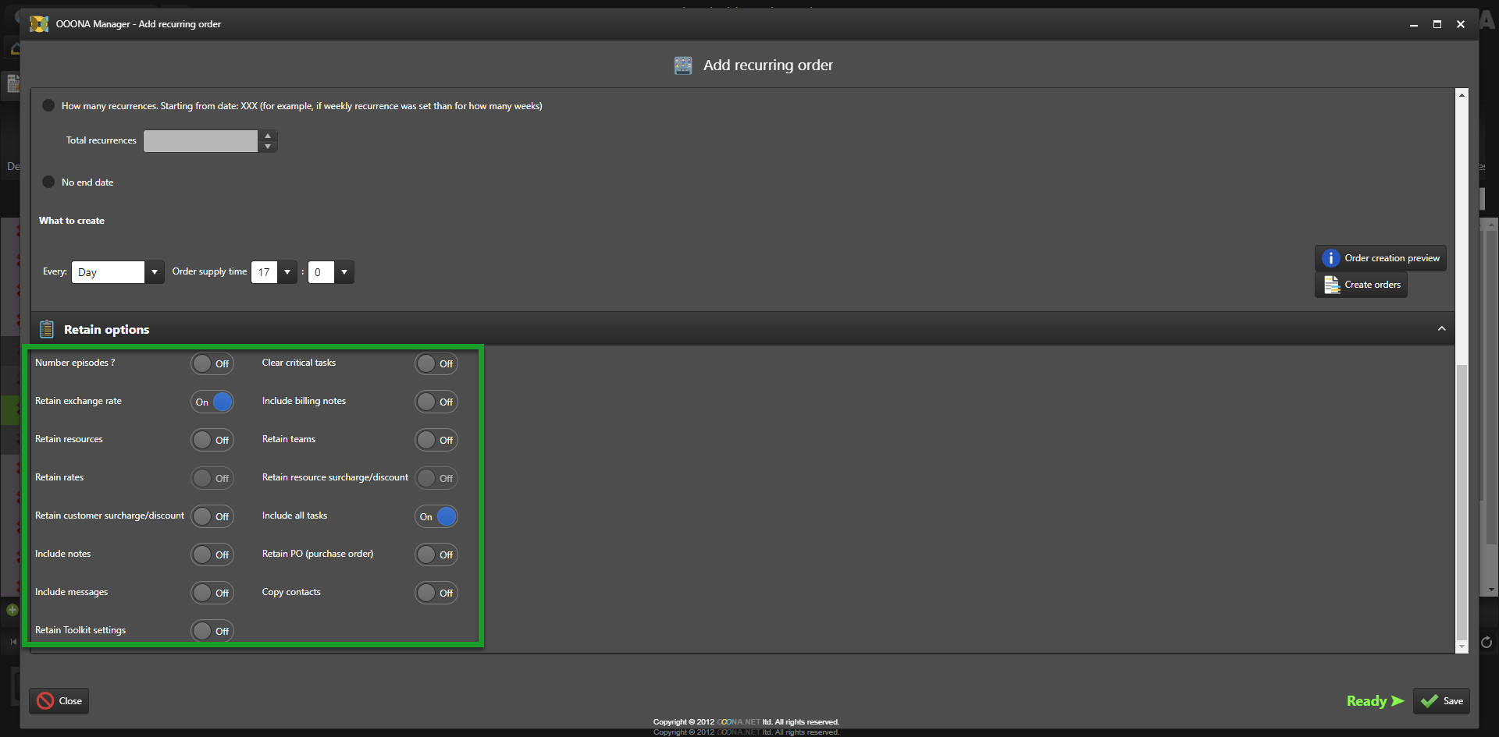
Task: Click inside the Total recurrences input field
Action: tap(200, 141)
